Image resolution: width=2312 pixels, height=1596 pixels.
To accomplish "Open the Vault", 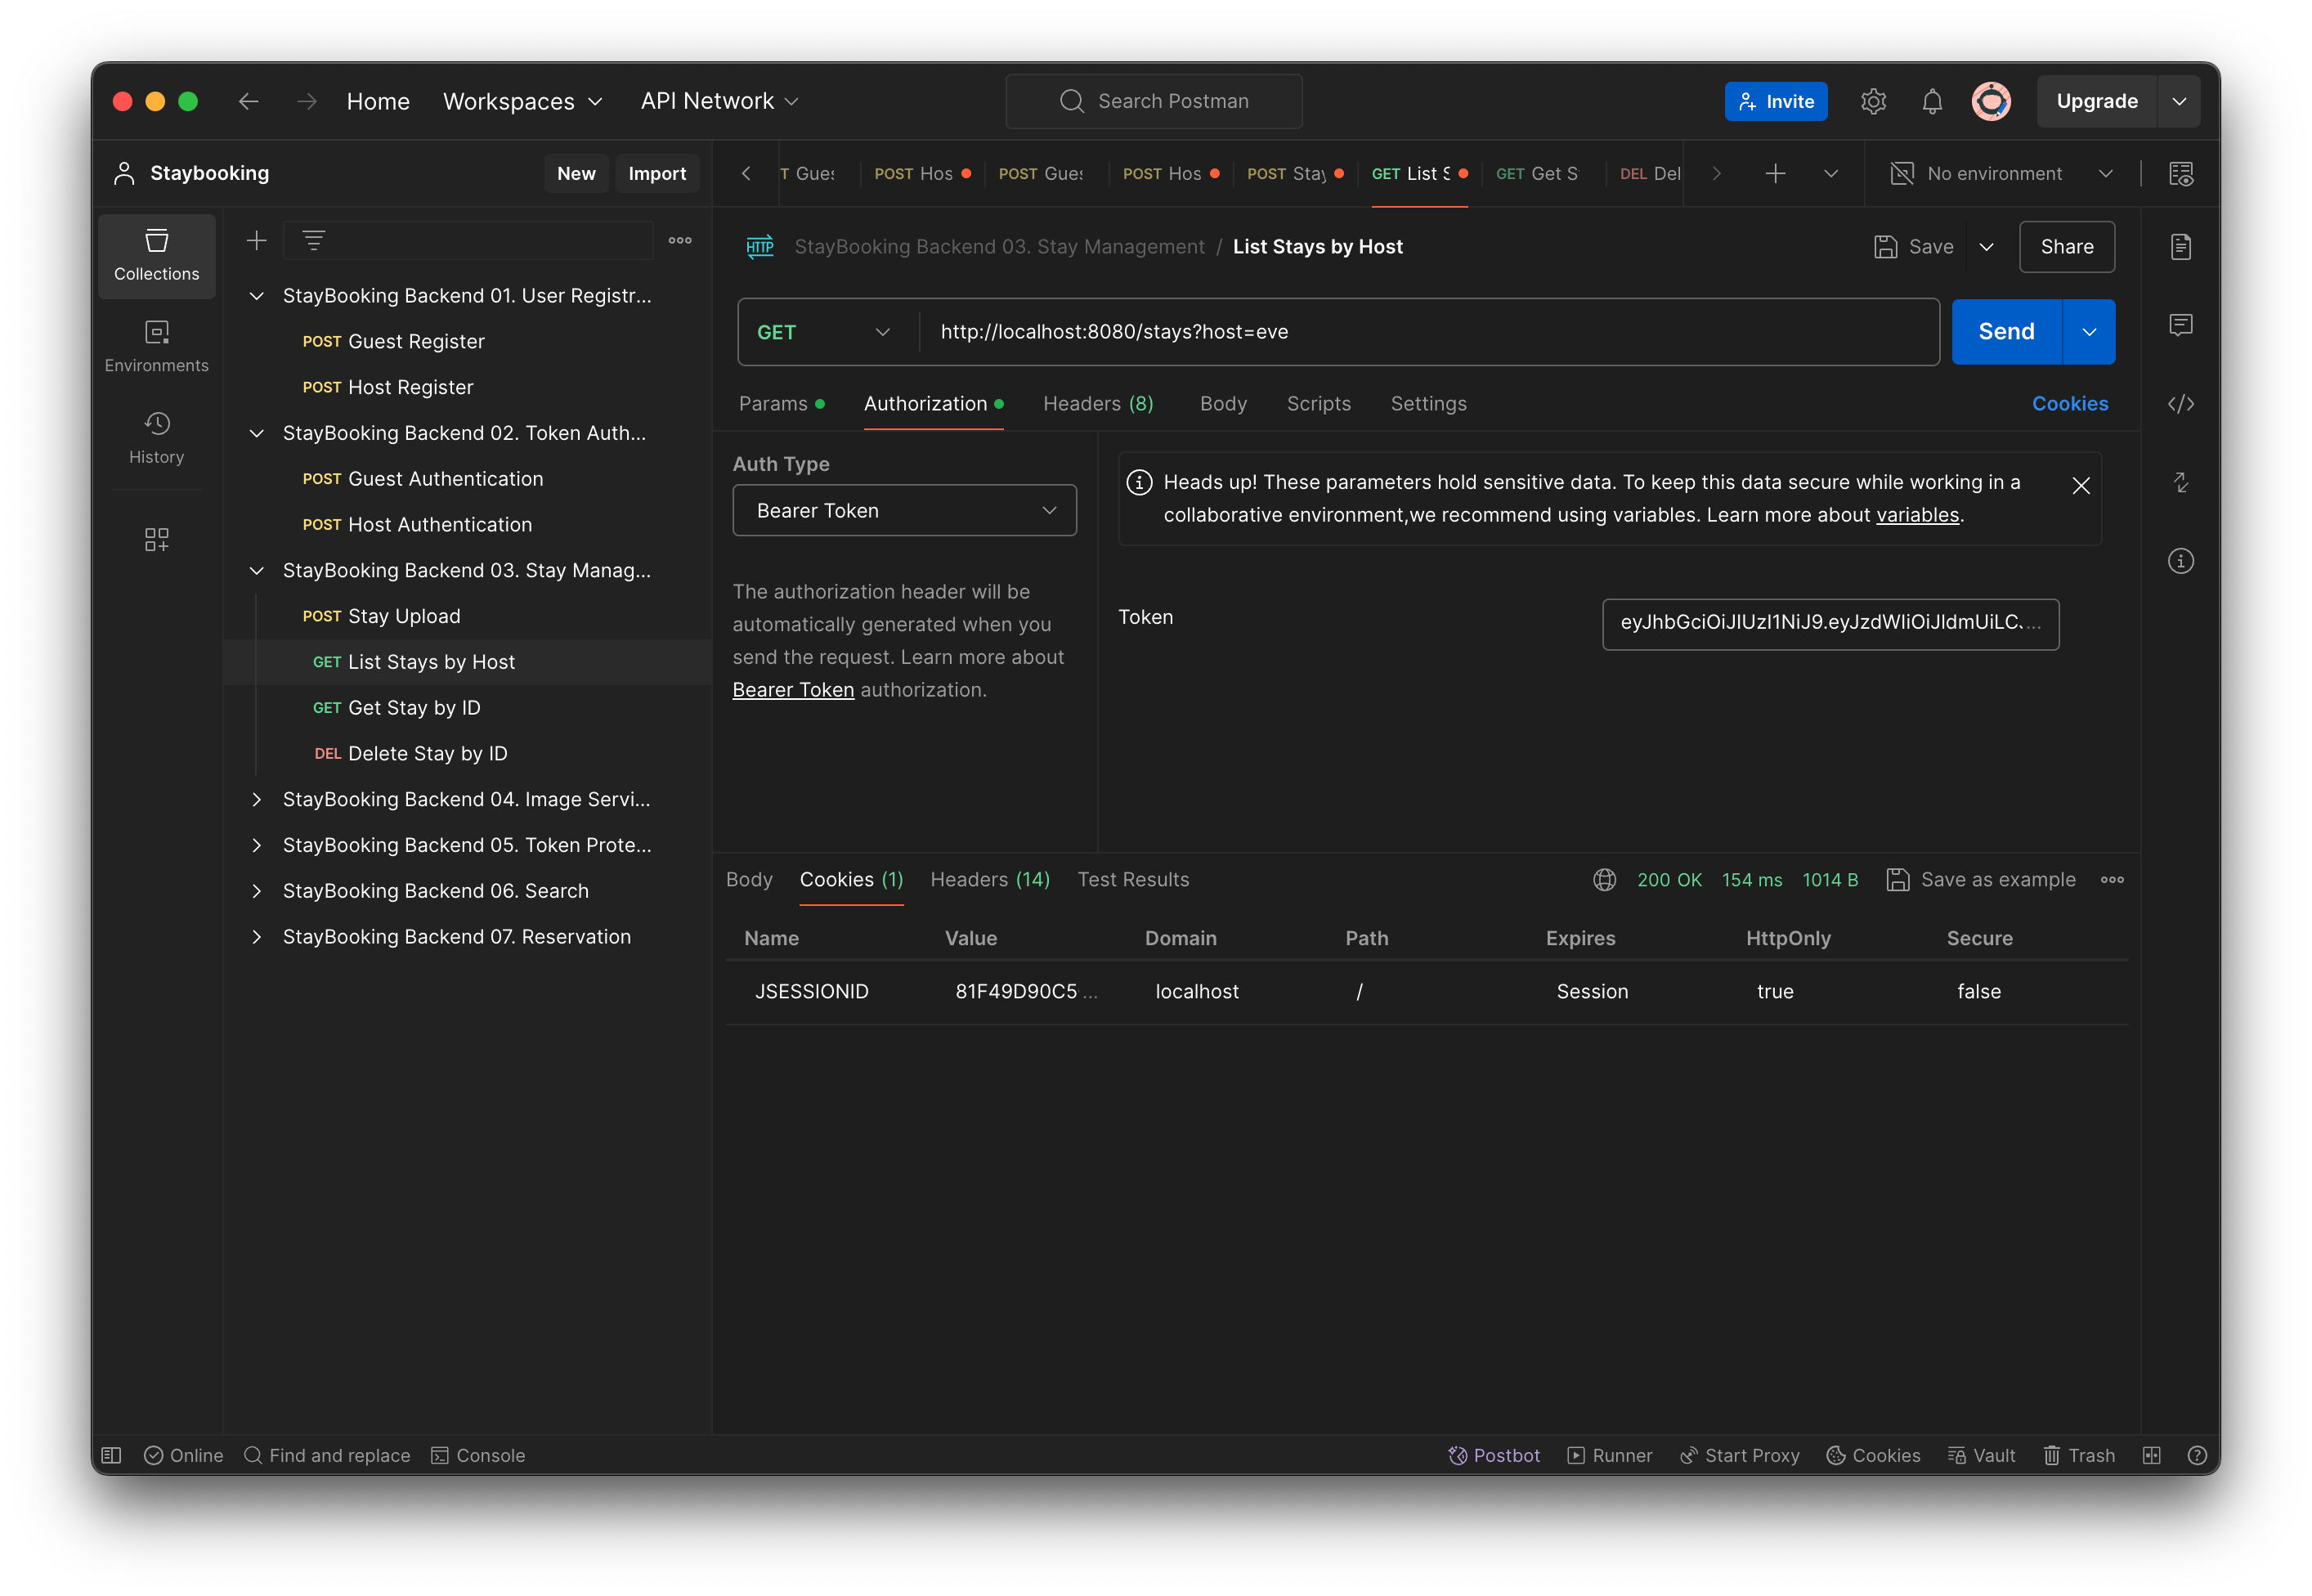I will pyautogui.click(x=1983, y=1455).
